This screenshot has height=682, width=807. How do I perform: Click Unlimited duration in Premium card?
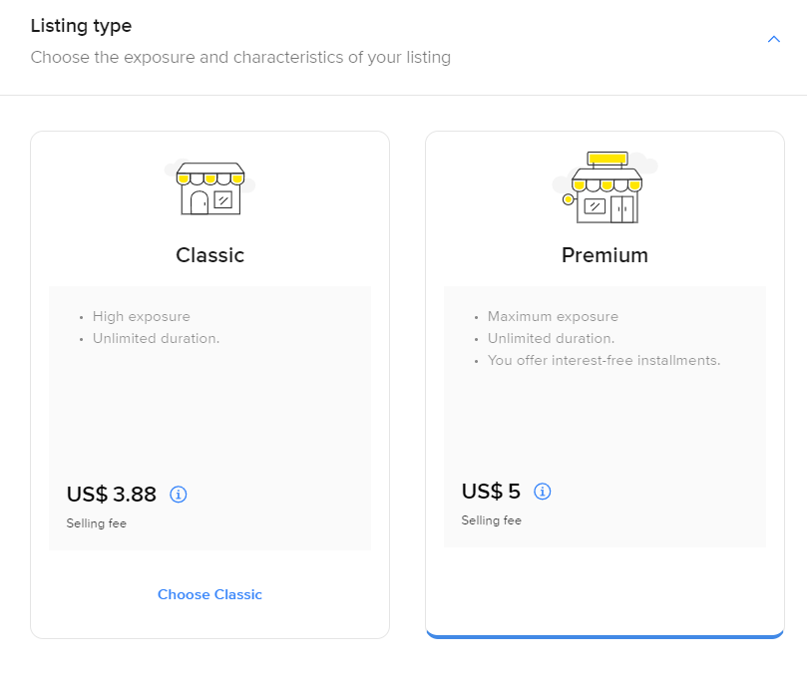click(x=551, y=339)
